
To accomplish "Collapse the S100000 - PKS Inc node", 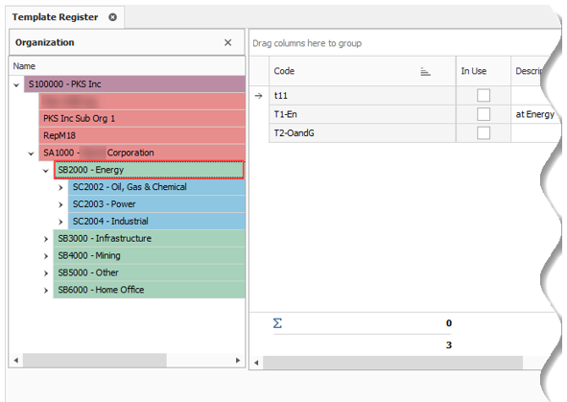I will [16, 85].
